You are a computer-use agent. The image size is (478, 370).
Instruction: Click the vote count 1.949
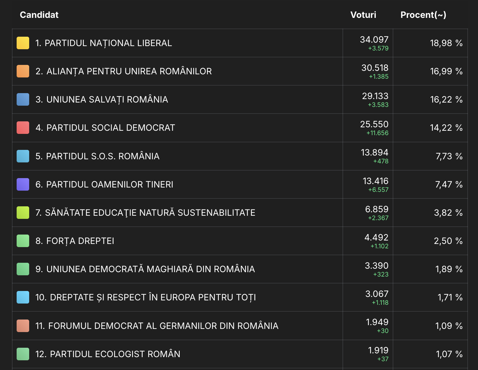377,322
